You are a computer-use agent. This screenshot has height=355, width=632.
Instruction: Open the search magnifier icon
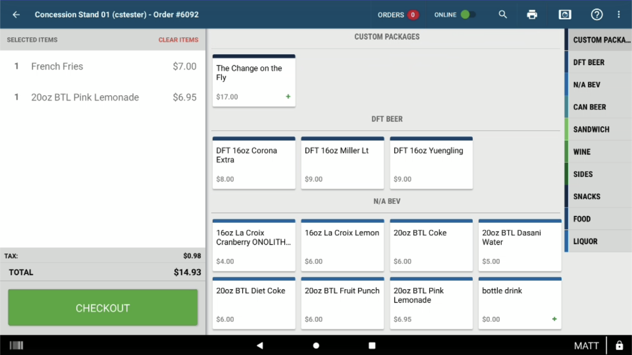503,15
